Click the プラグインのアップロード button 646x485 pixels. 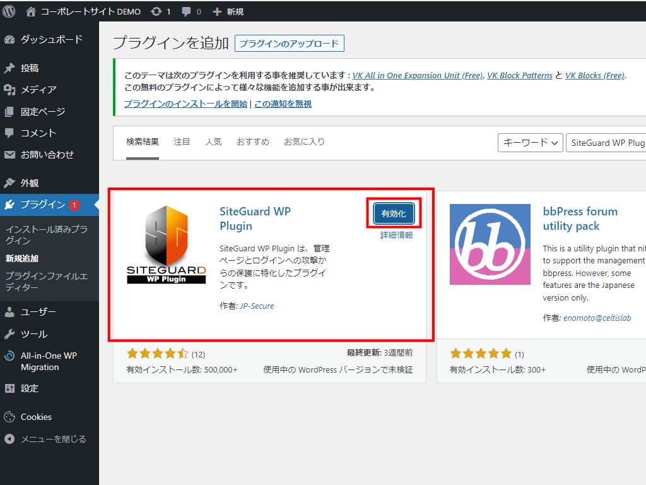[290, 44]
